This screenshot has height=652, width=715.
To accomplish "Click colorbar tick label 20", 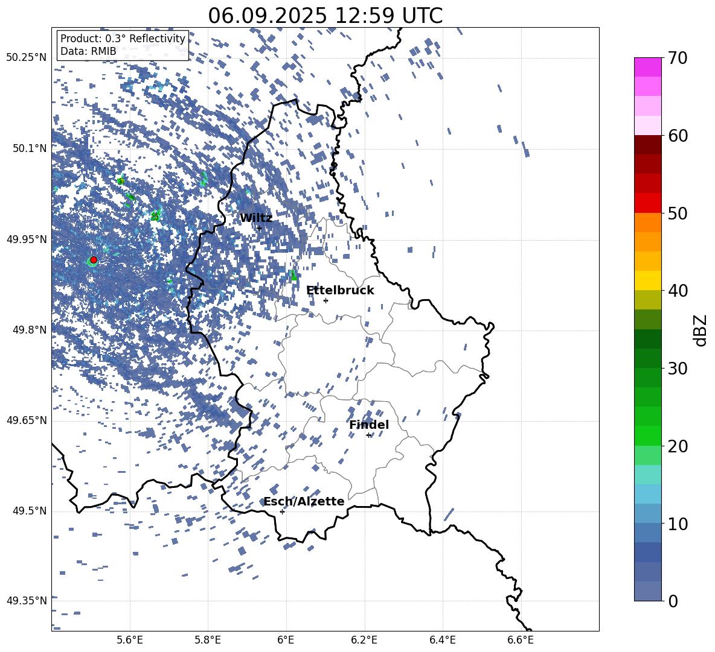I will point(678,446).
